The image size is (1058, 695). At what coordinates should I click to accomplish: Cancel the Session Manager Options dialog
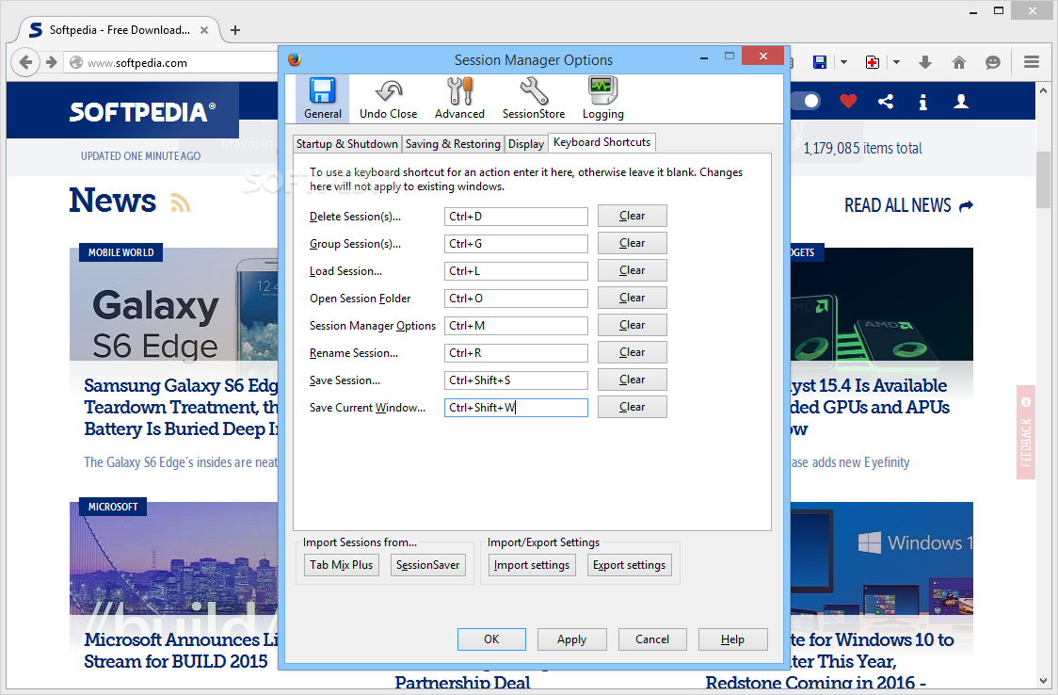coord(652,639)
